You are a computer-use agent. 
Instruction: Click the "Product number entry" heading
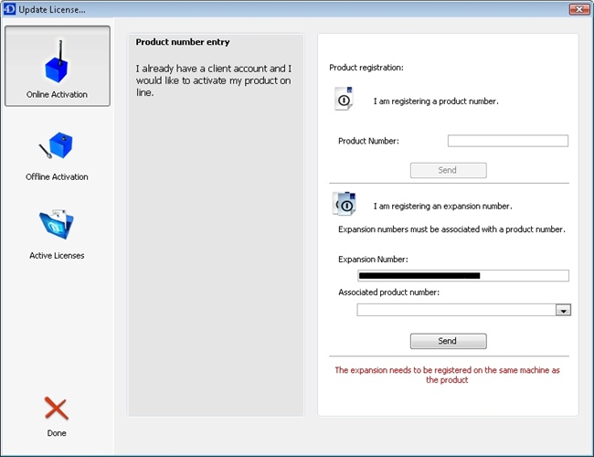[183, 42]
